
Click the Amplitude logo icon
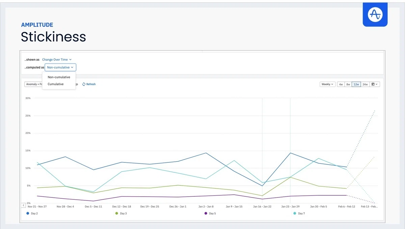[x=375, y=14]
